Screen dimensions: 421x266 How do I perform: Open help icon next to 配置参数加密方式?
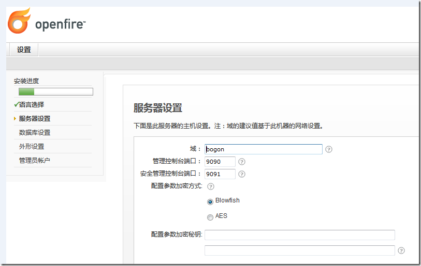[x=211, y=186]
